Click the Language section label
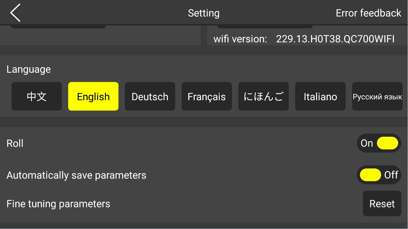Viewport: 408px width, 229px height. [x=29, y=69]
